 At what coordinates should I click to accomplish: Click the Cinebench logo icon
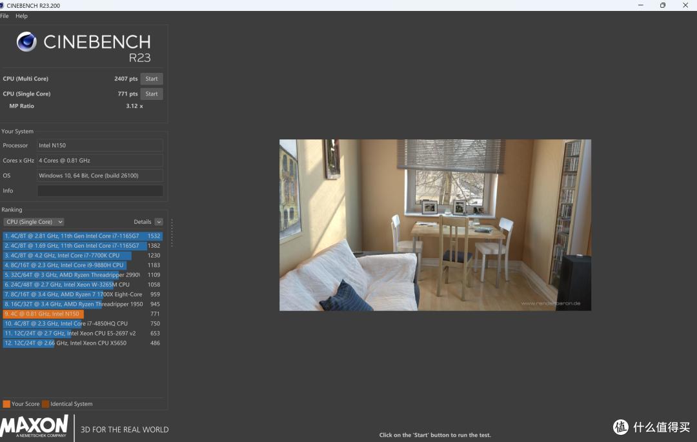pos(26,42)
